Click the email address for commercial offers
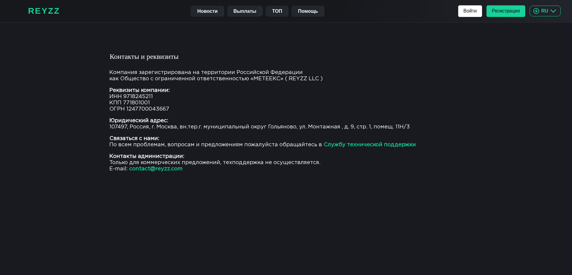This screenshot has width=572, height=275. [x=156, y=169]
